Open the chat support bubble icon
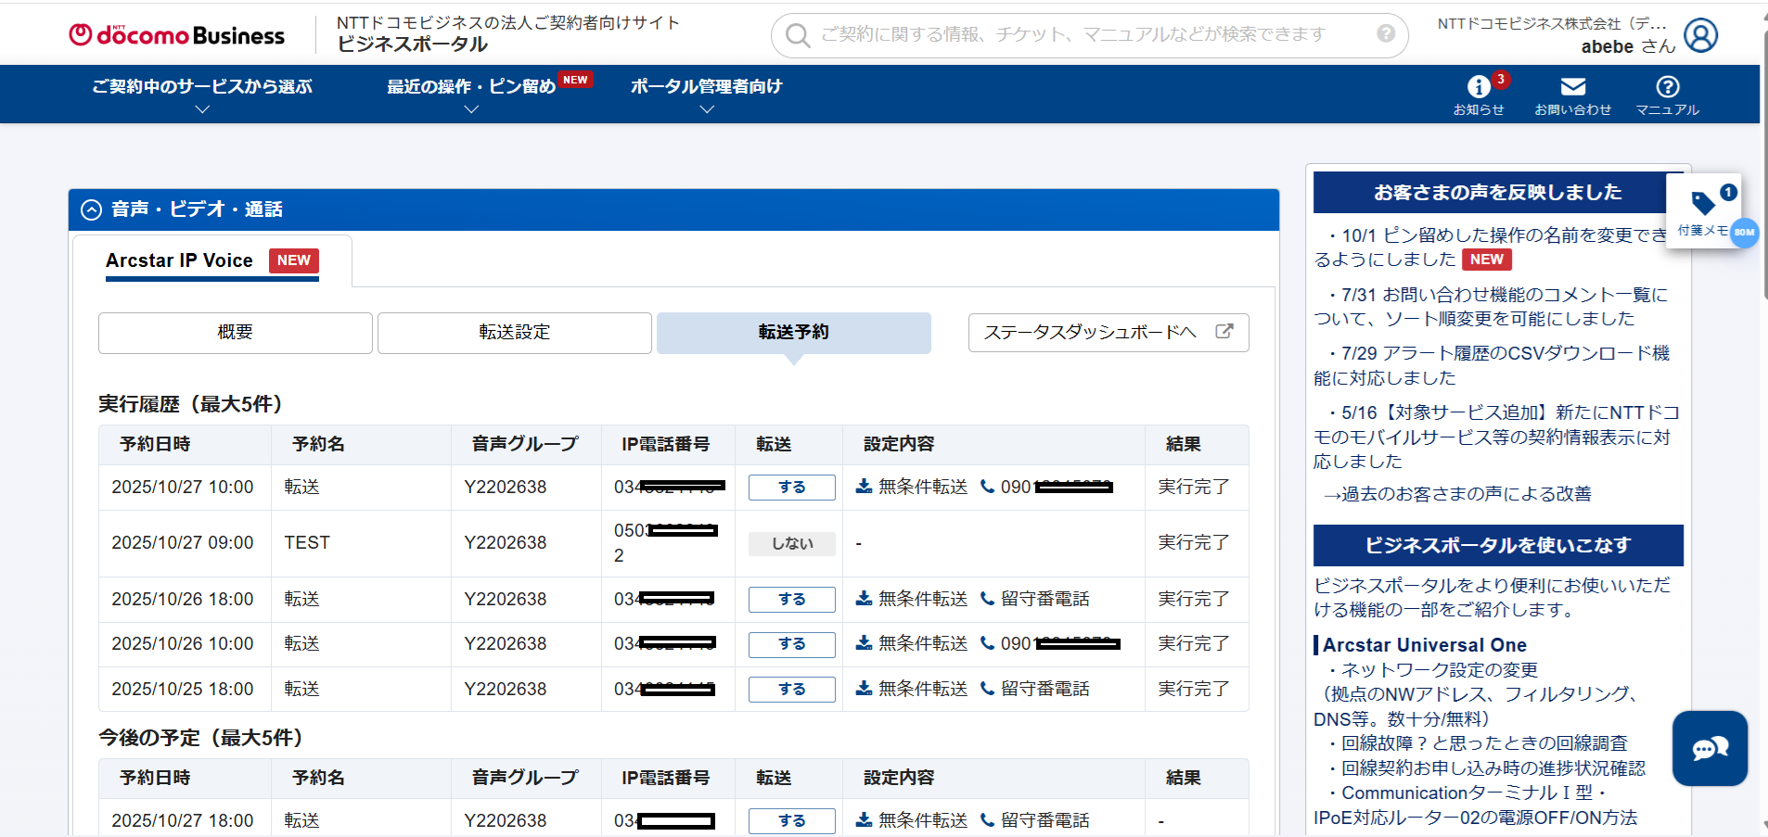The image size is (1768, 837). tap(1710, 748)
